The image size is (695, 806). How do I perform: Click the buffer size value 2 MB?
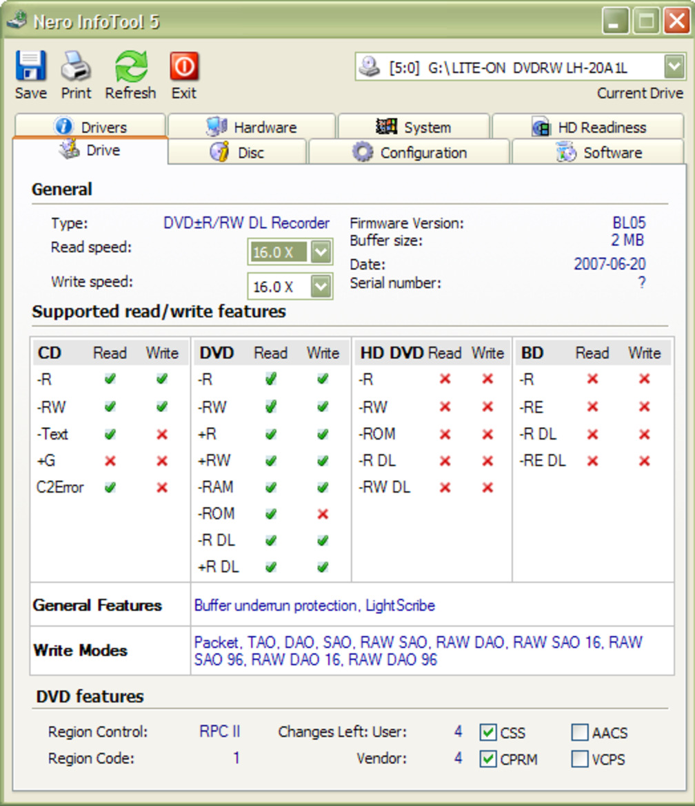627,240
